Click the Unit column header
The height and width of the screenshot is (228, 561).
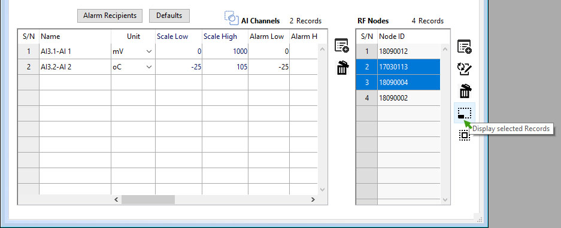133,37
